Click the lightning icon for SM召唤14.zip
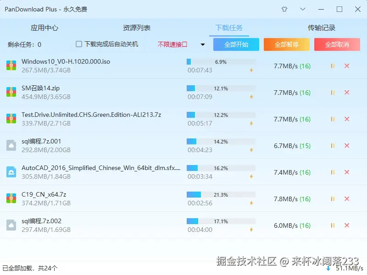Screen dimensions: 367x275 pos(251,97)
